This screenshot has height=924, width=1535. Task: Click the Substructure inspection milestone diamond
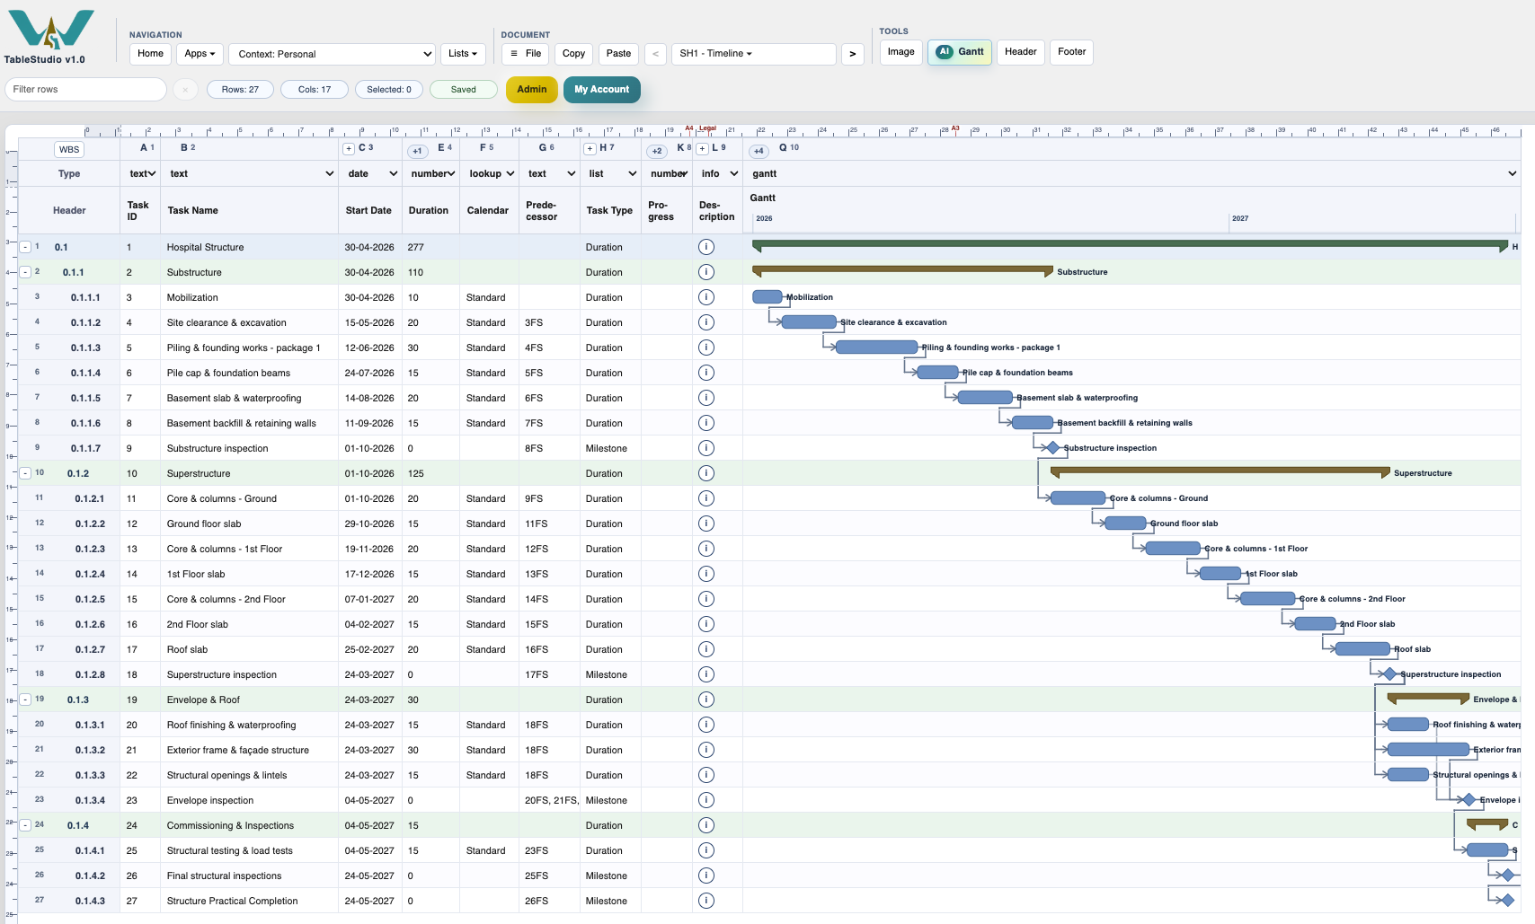coord(1052,448)
